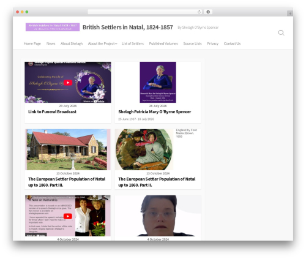Open the List of Settlers page

point(133,43)
